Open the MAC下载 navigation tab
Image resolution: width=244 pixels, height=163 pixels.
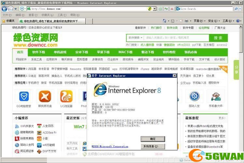[125, 52]
